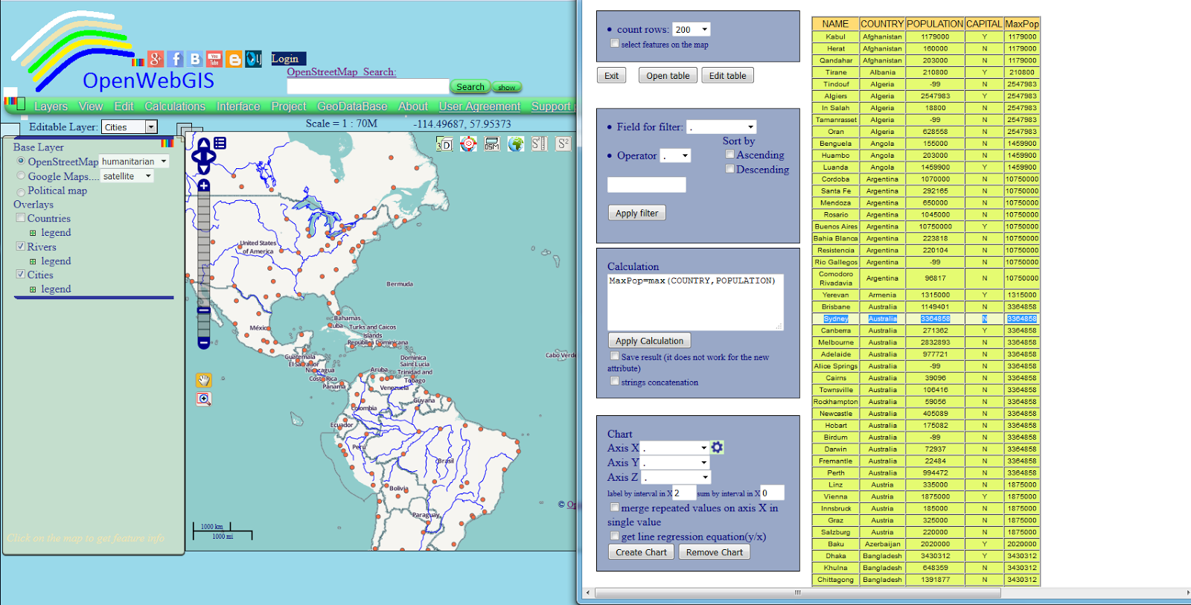Check the Ascending sort option
The width and height of the screenshot is (1191, 605).
tap(729, 154)
